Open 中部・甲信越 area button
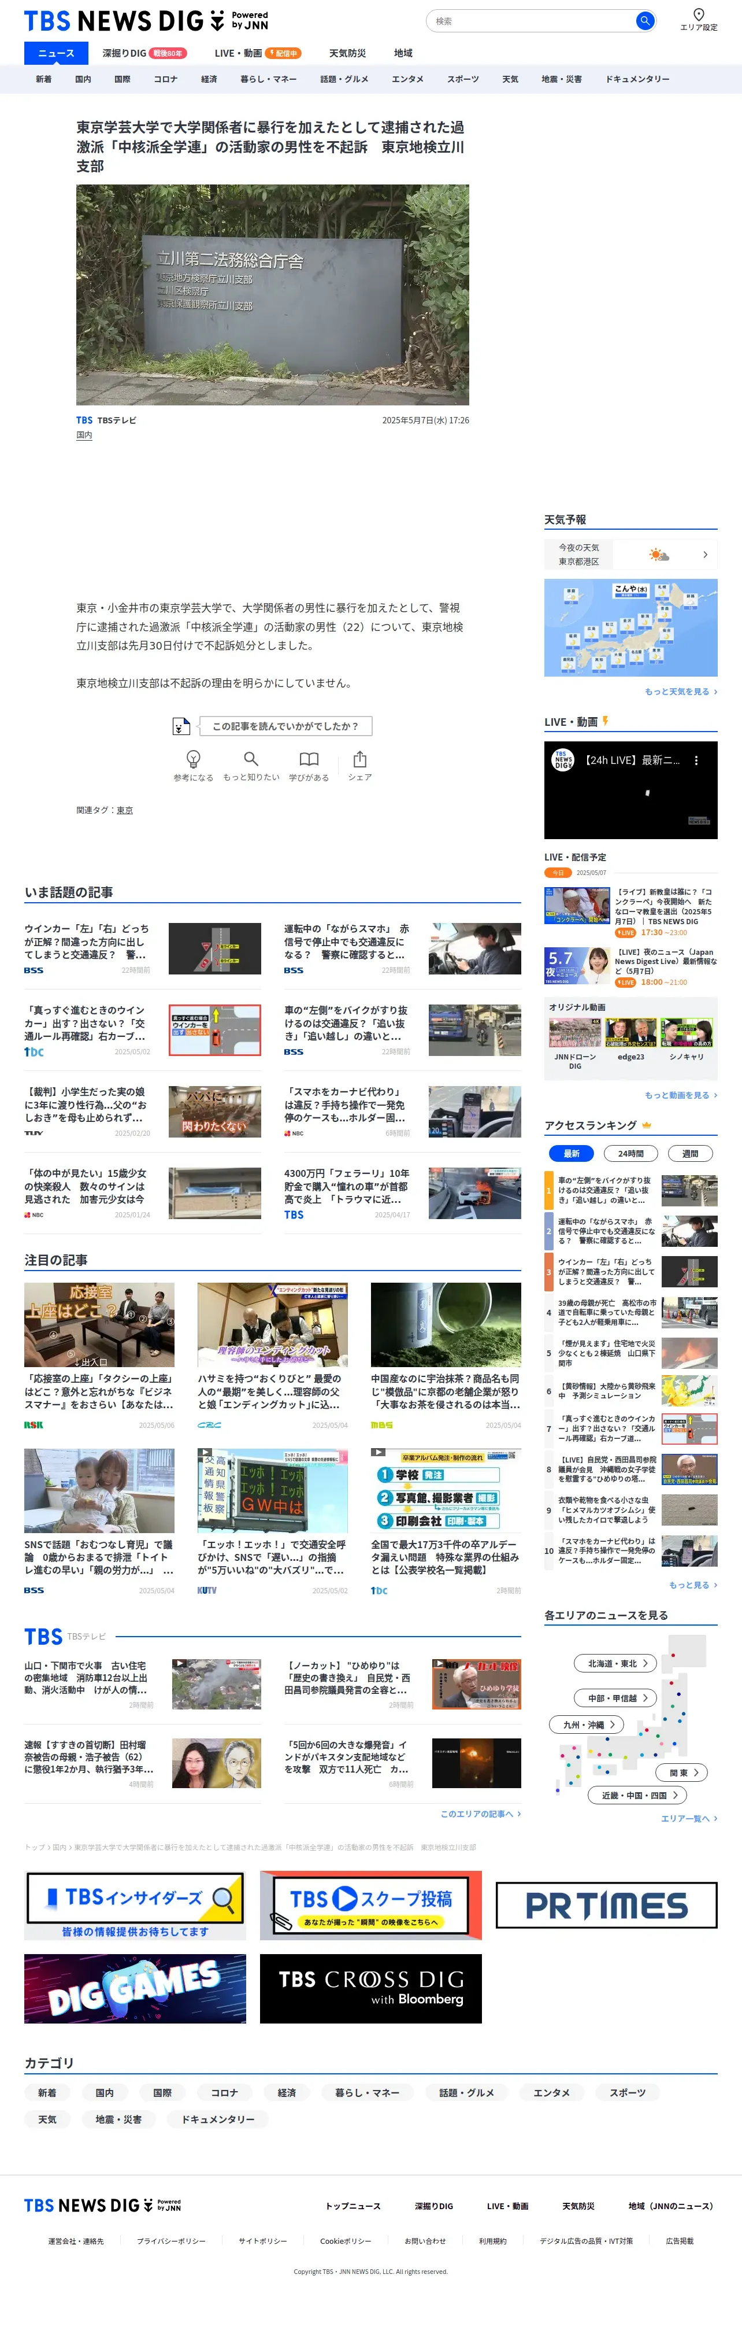The image size is (742, 2352). 616,1699
